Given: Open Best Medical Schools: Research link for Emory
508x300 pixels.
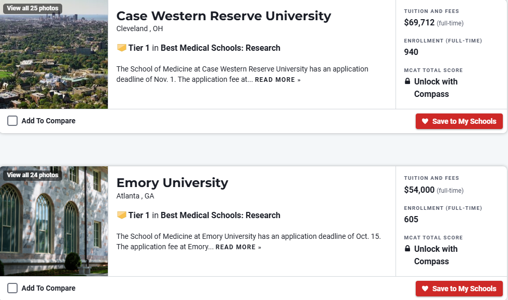Looking at the screenshot, I should [x=220, y=215].
